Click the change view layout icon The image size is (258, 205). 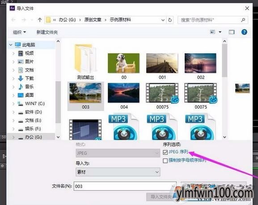click(212, 32)
